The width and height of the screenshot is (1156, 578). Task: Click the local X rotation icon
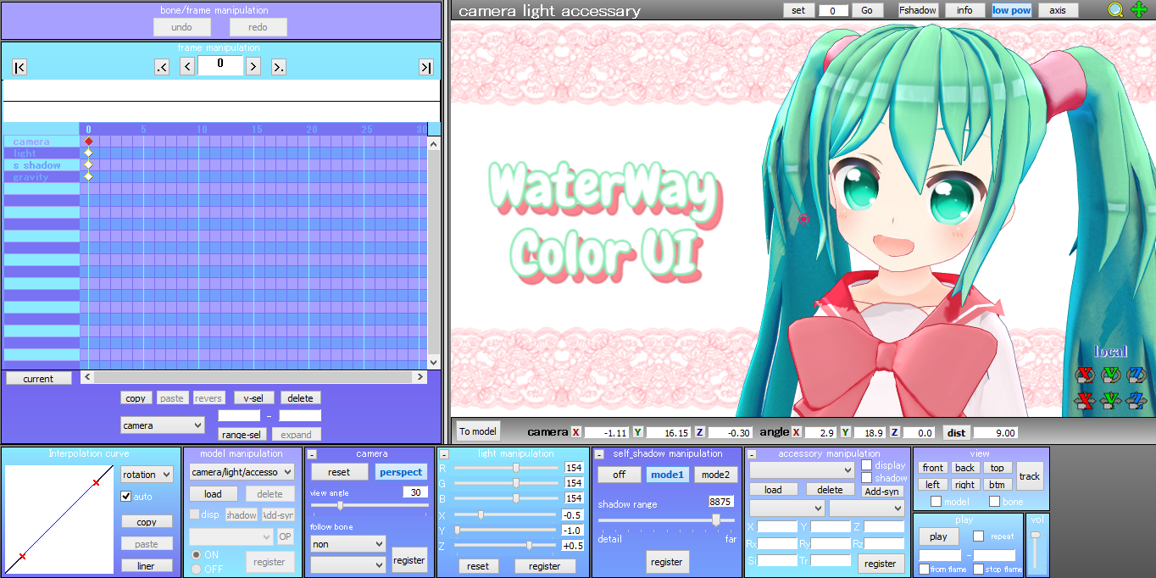click(x=1085, y=375)
